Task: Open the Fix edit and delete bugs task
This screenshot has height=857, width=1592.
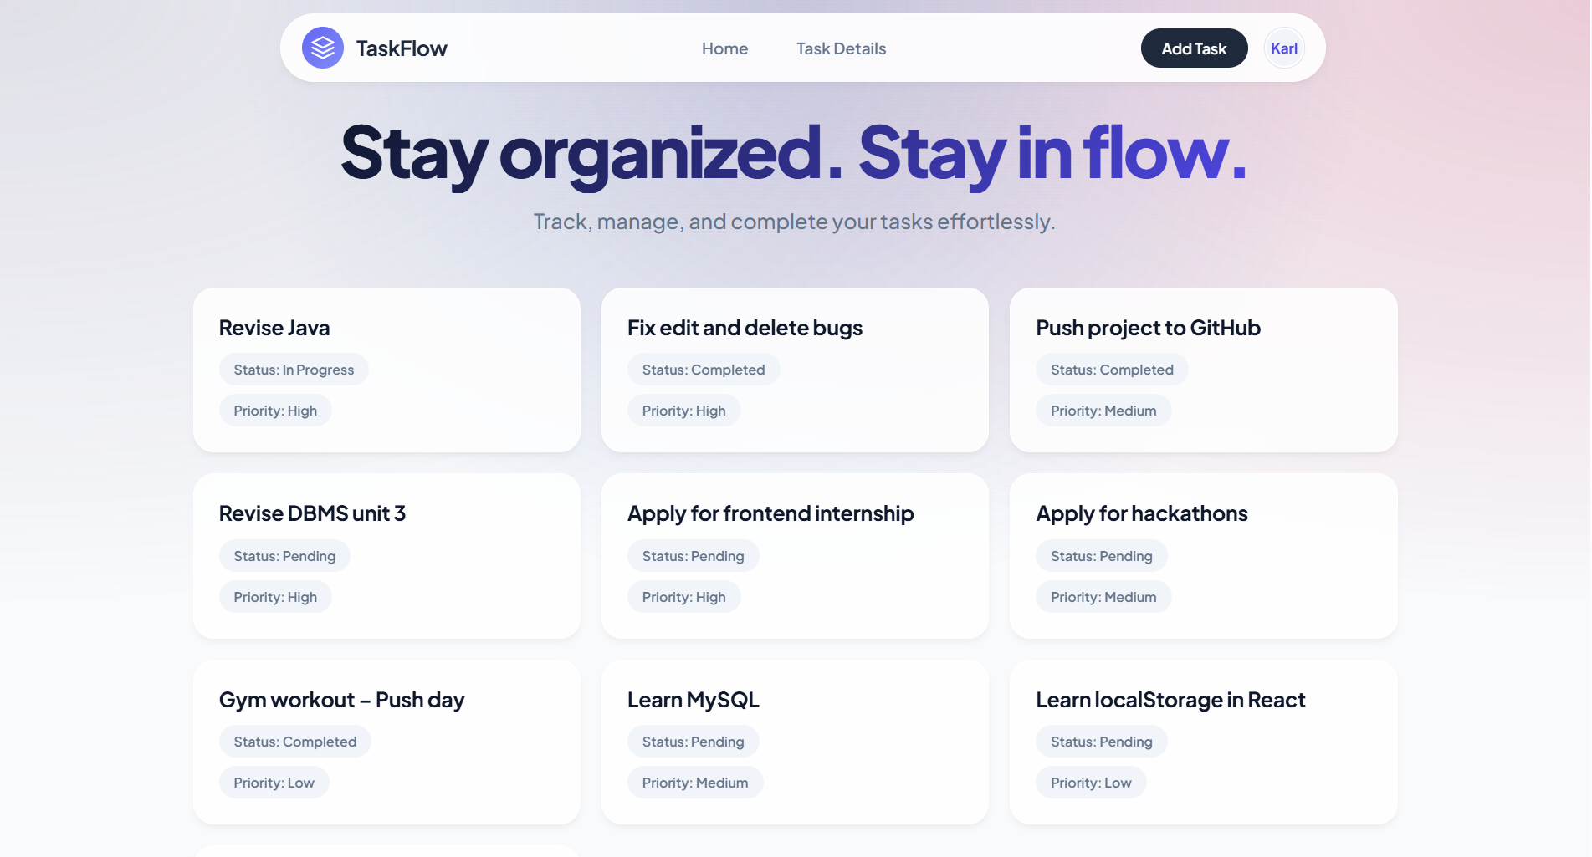Action: [x=795, y=370]
